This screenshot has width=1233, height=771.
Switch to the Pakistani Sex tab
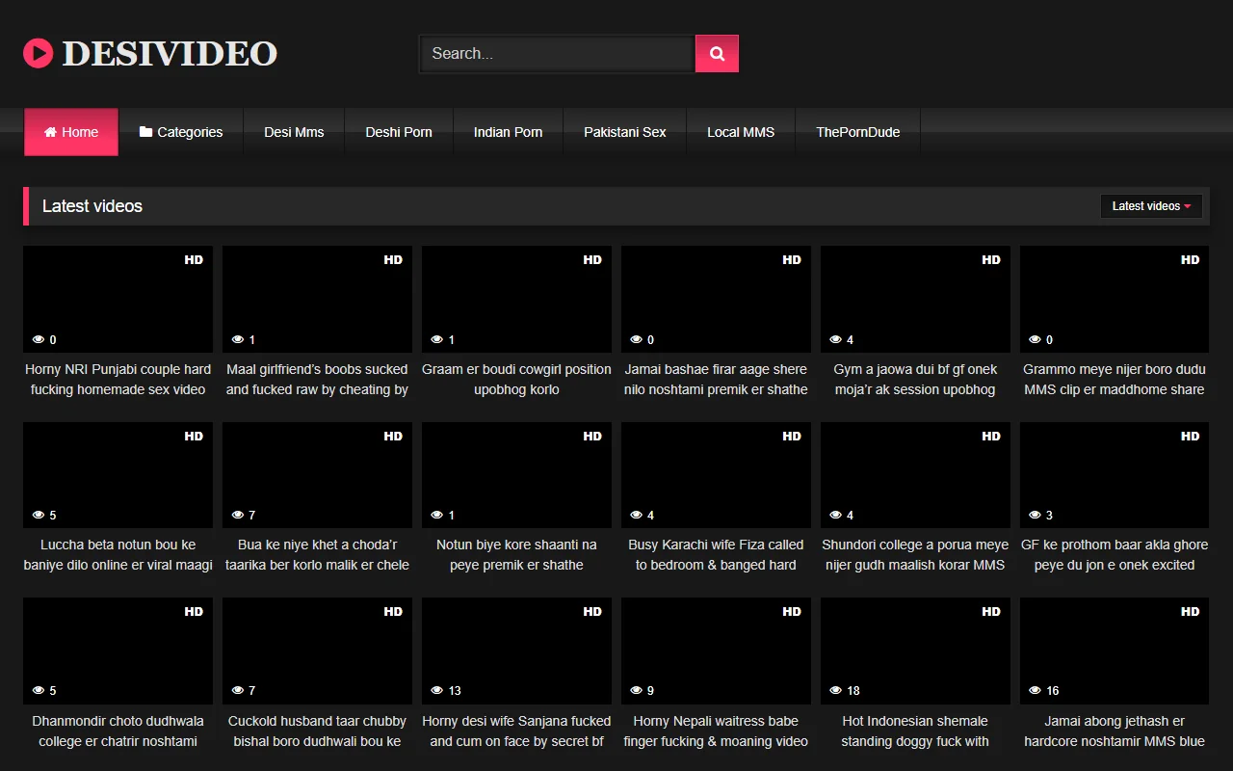(624, 131)
